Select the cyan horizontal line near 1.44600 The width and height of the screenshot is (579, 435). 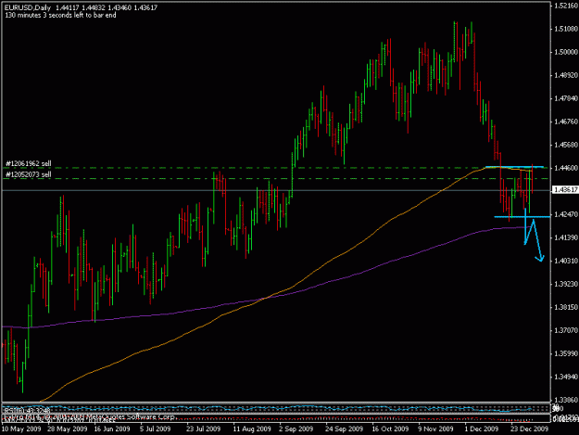[514, 167]
